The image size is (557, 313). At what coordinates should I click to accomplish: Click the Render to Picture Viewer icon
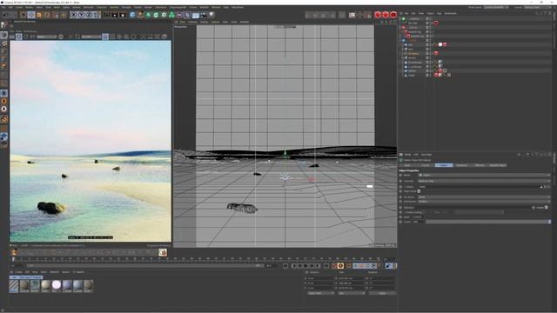pos(114,15)
